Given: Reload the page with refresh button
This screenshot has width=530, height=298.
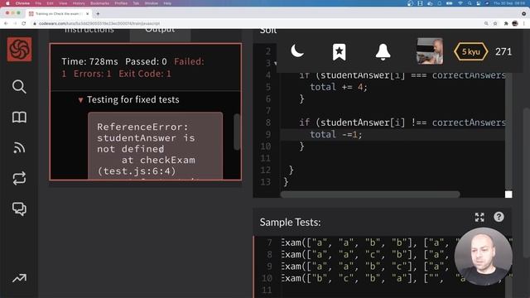Looking at the screenshot, I should tap(24, 23).
